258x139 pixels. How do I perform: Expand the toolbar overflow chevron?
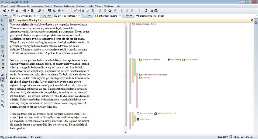(69, 9)
